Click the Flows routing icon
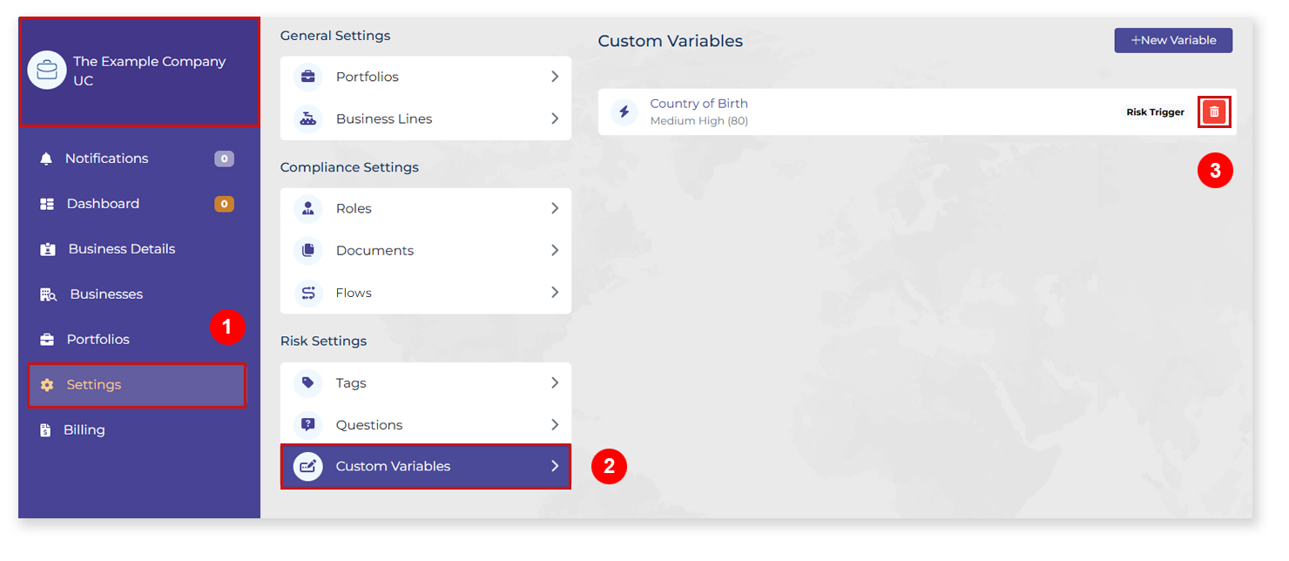The image size is (1289, 561). (307, 293)
